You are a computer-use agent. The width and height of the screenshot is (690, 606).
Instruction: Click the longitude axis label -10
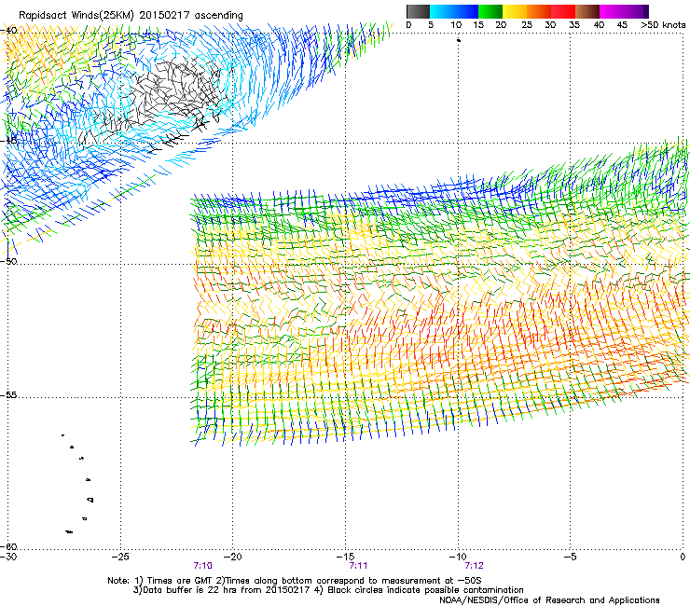point(457,557)
